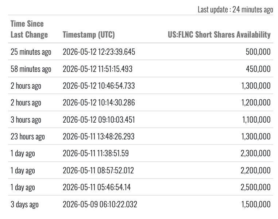Viewport: 278px width, 219px height.
Task: Click the Time Since Last Change header
Action: click(x=29, y=29)
